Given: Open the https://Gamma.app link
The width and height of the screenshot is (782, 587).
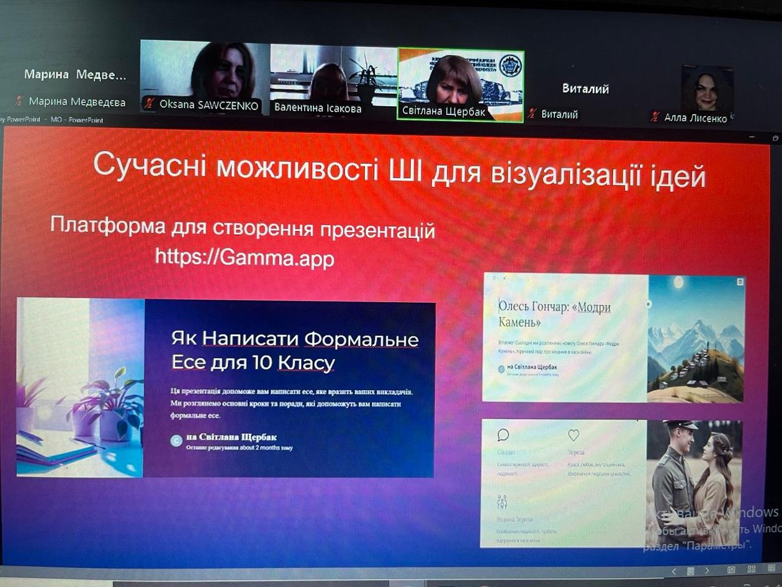Looking at the screenshot, I should 245,257.
